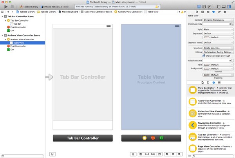Open the Style dropdown set to Plain
The height and width of the screenshot is (158, 235).
(x=218, y=29)
